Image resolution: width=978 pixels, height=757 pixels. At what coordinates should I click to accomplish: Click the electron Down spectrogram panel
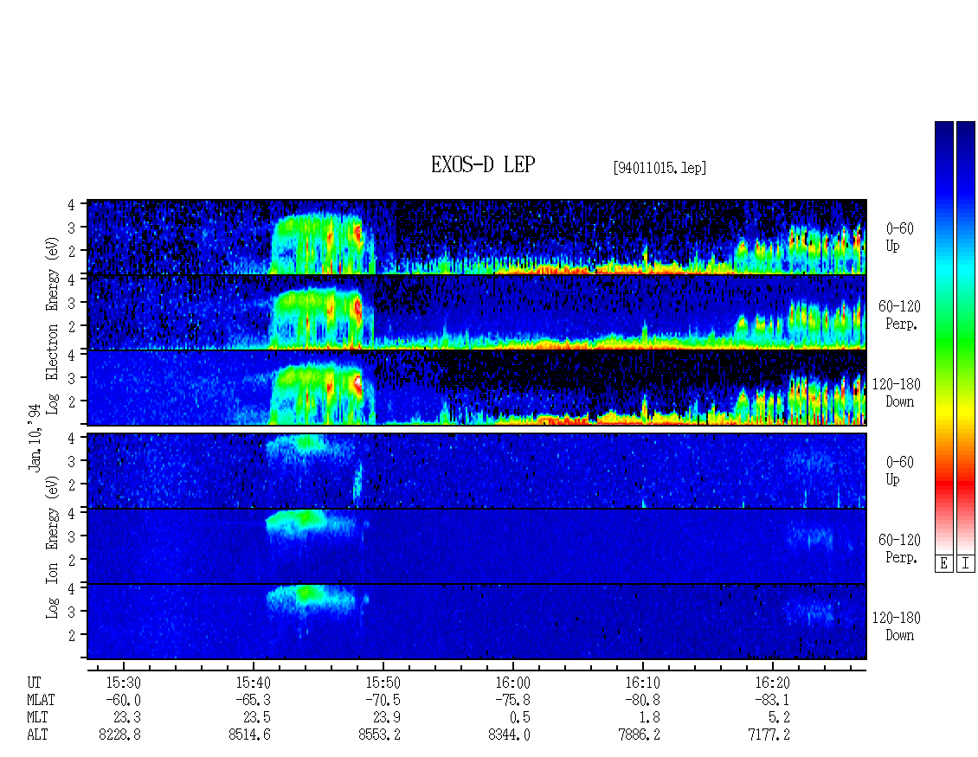[477, 388]
